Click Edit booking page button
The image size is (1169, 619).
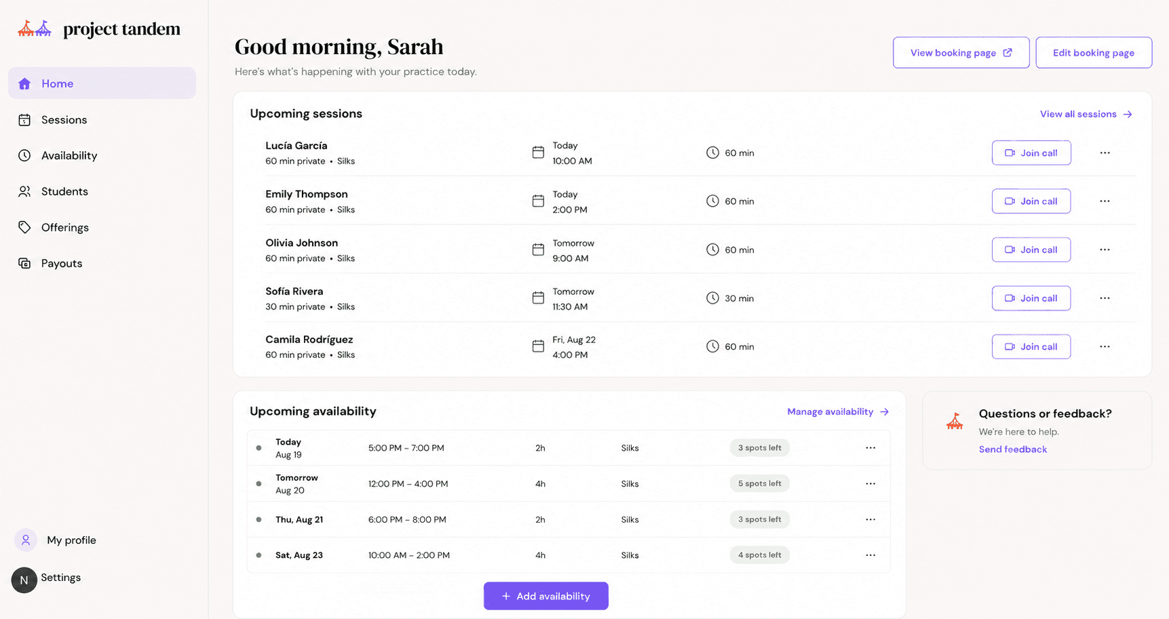point(1094,52)
